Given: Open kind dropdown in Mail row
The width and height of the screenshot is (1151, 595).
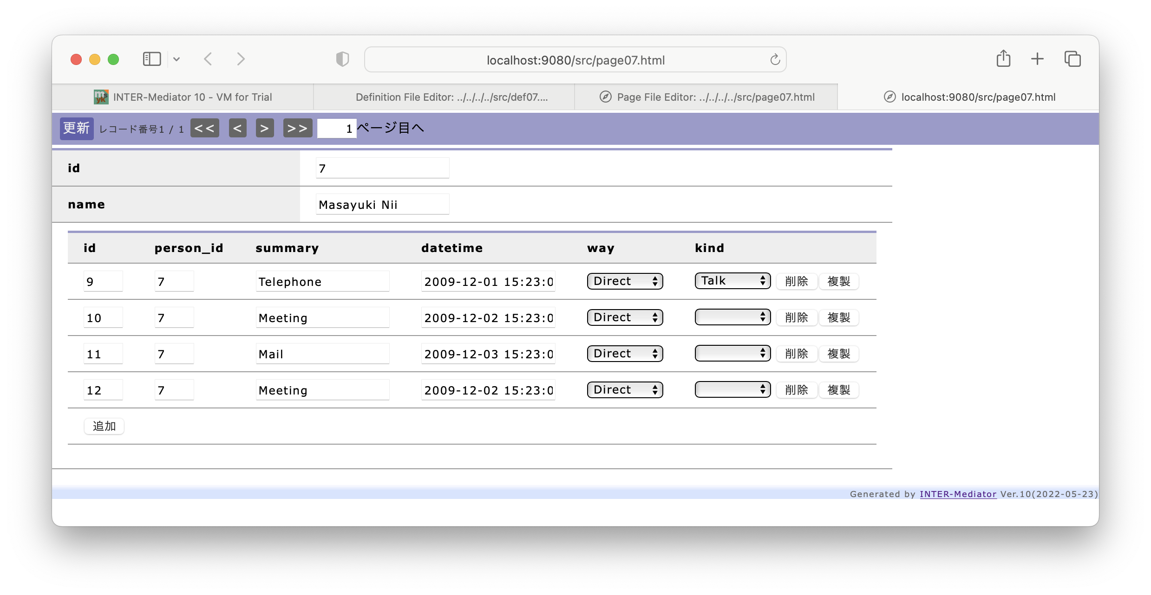Looking at the screenshot, I should click(732, 353).
